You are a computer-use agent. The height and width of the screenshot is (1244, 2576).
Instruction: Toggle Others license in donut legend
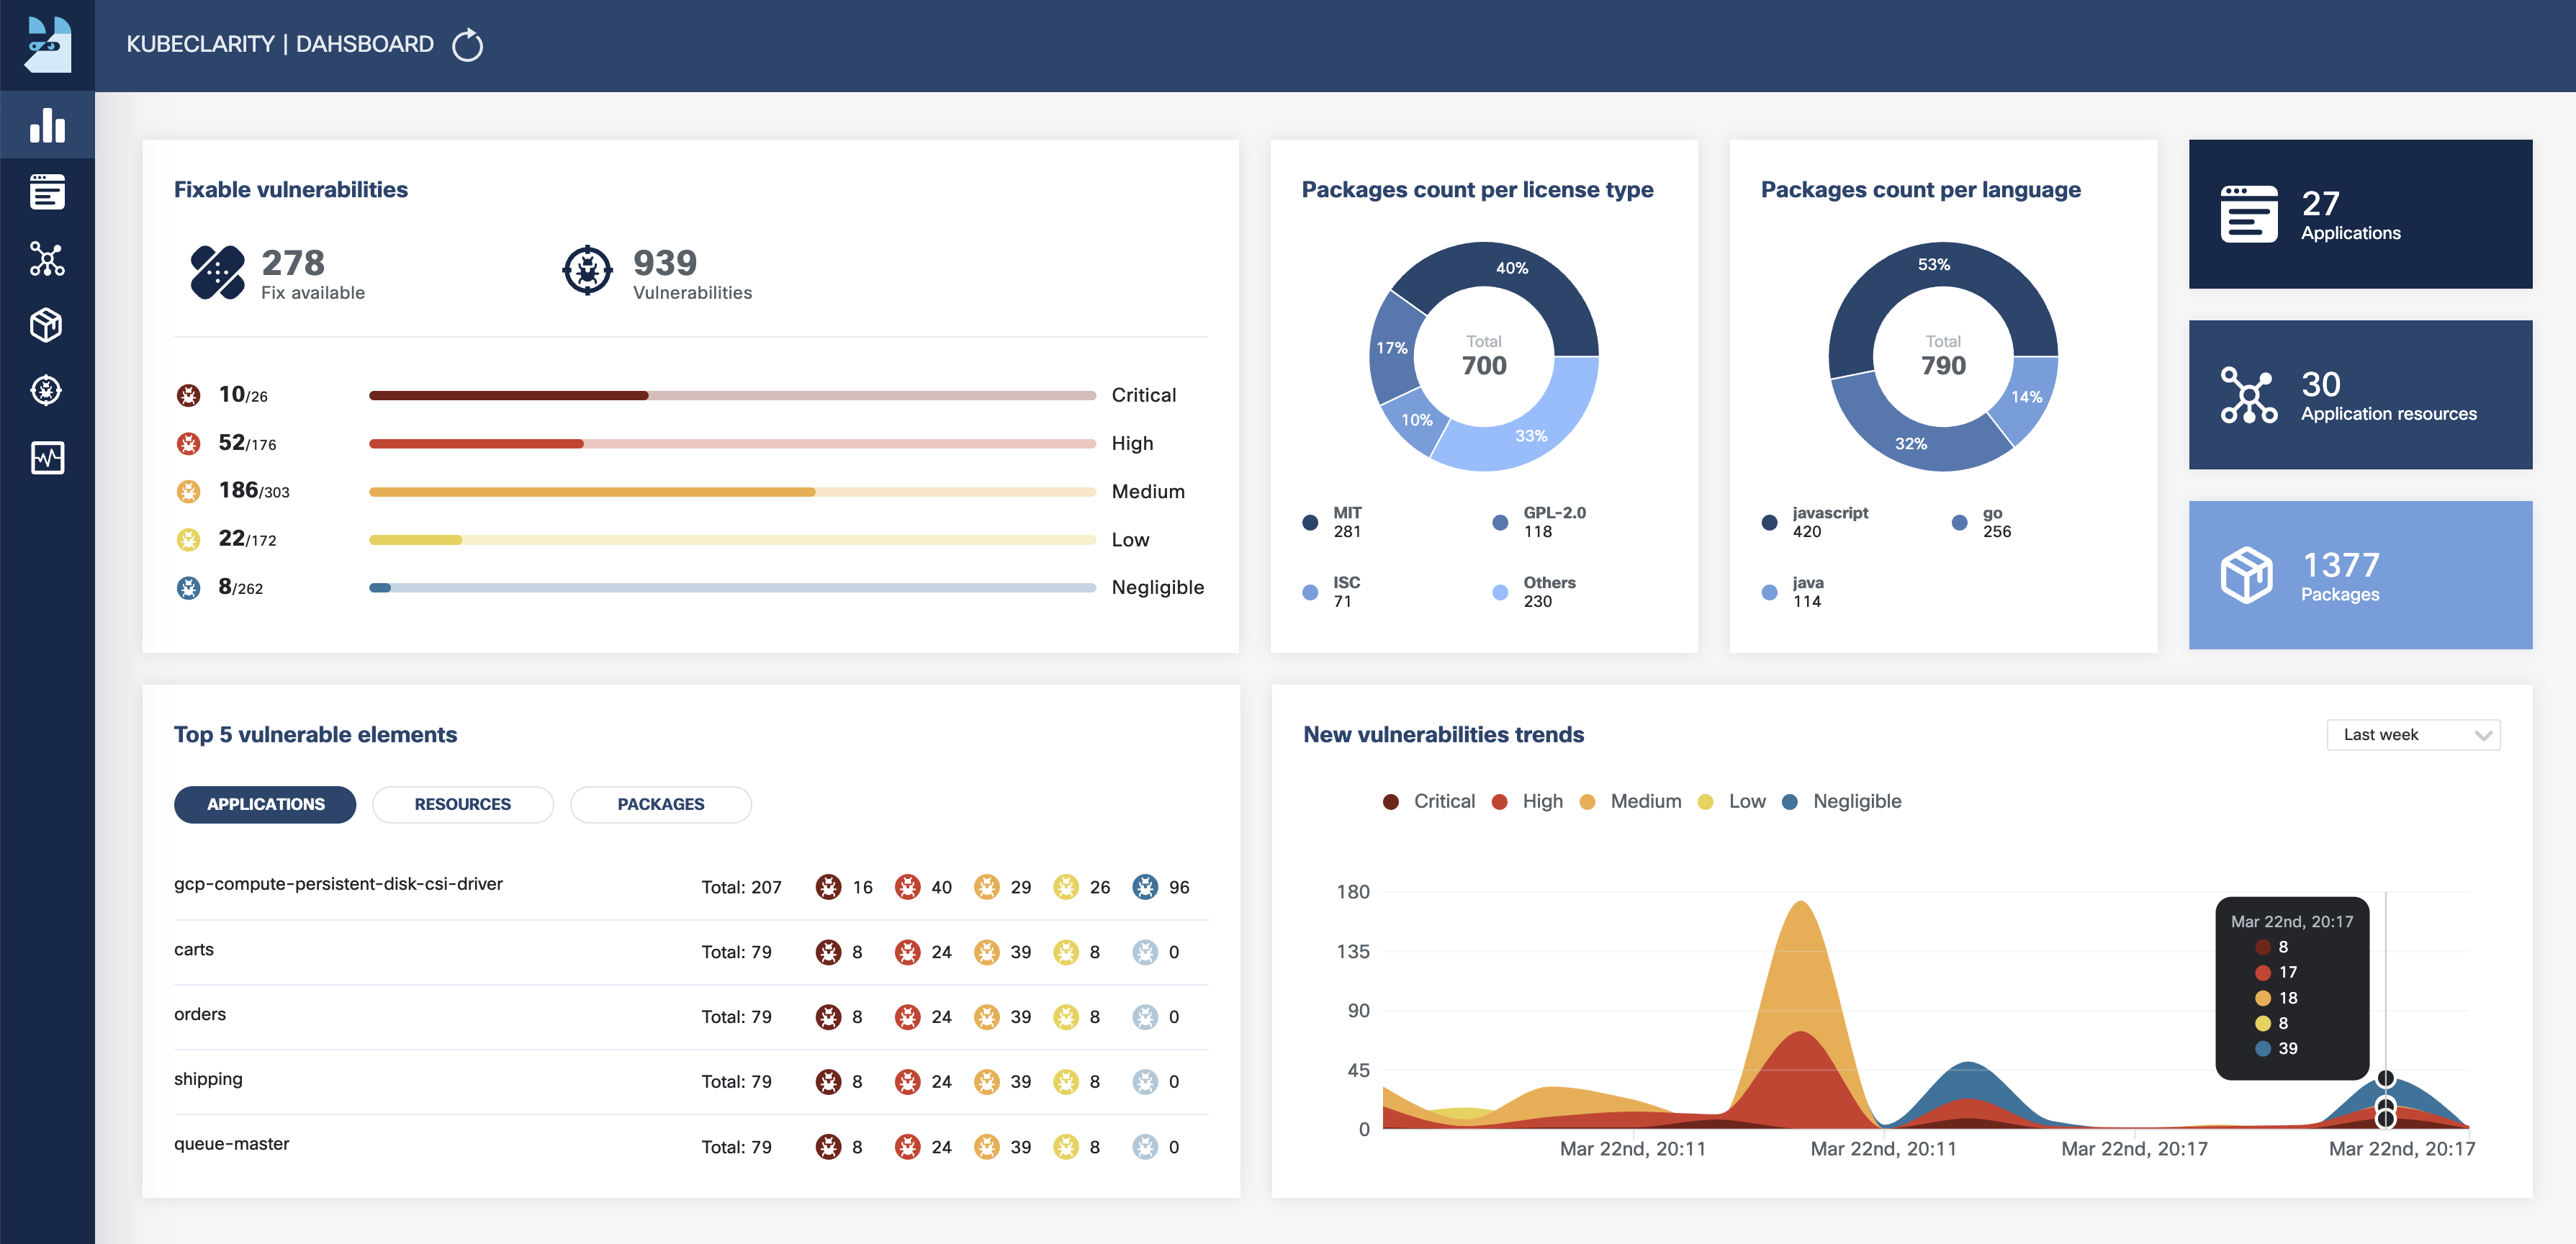(x=1534, y=592)
